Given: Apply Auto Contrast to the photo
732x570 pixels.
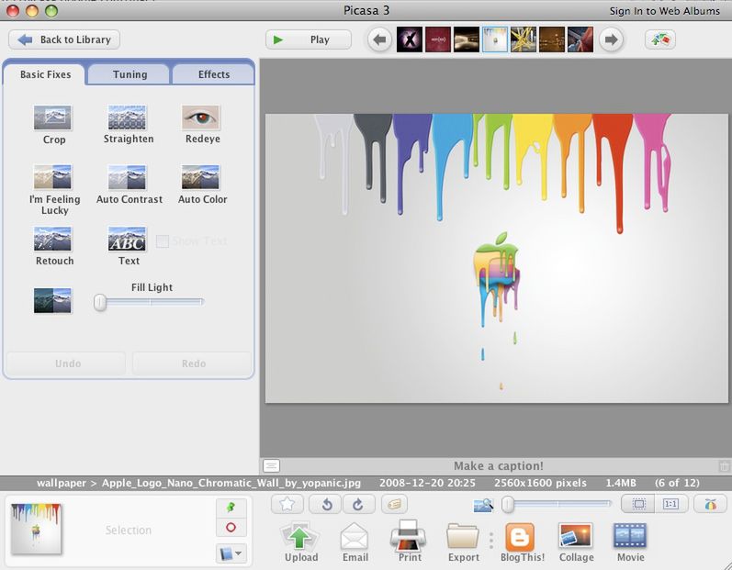Looking at the screenshot, I should coord(128,178).
